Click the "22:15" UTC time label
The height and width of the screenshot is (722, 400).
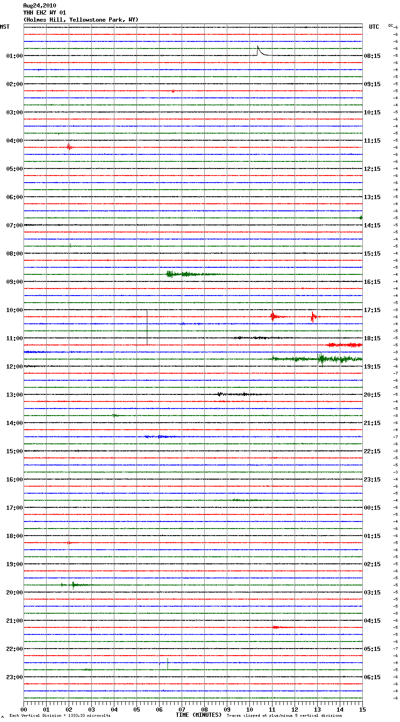tap(372, 451)
